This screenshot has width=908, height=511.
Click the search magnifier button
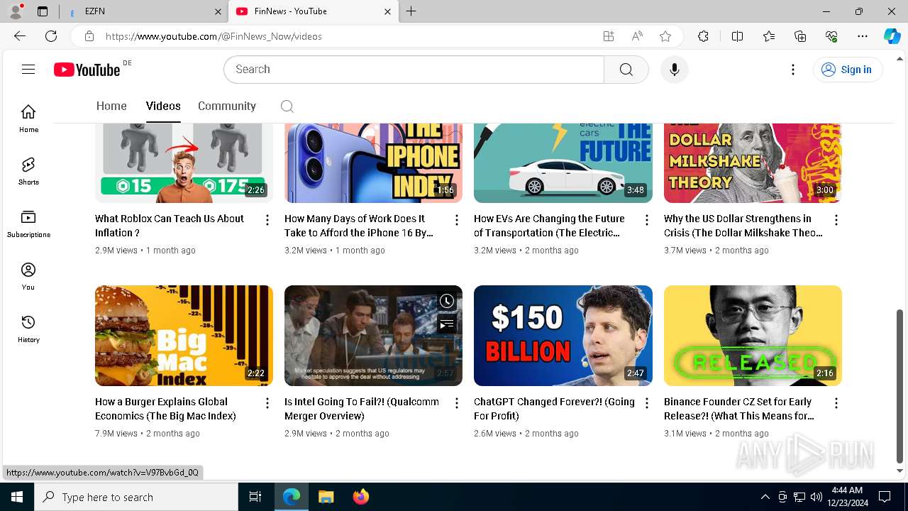(x=626, y=70)
